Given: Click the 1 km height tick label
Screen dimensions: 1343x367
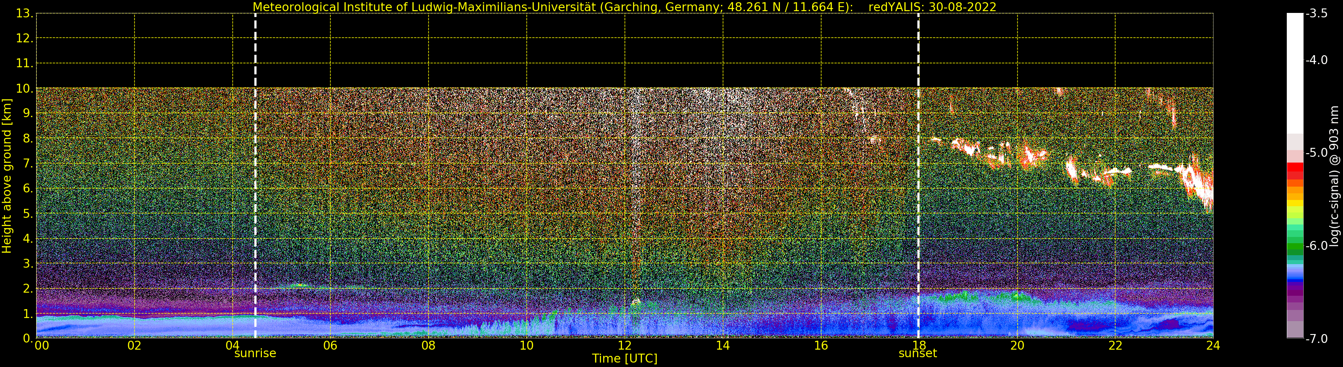Looking at the screenshot, I should point(28,314).
